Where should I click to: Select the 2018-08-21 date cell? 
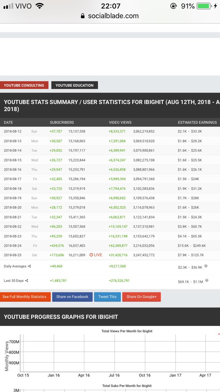click(x=13, y=217)
